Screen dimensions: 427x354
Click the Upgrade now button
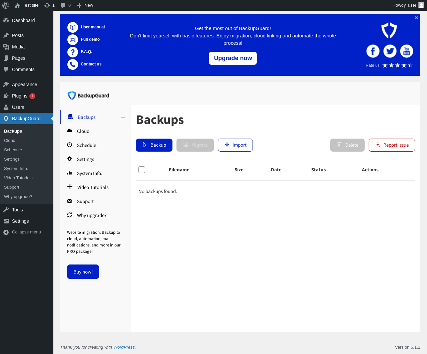pyautogui.click(x=233, y=58)
